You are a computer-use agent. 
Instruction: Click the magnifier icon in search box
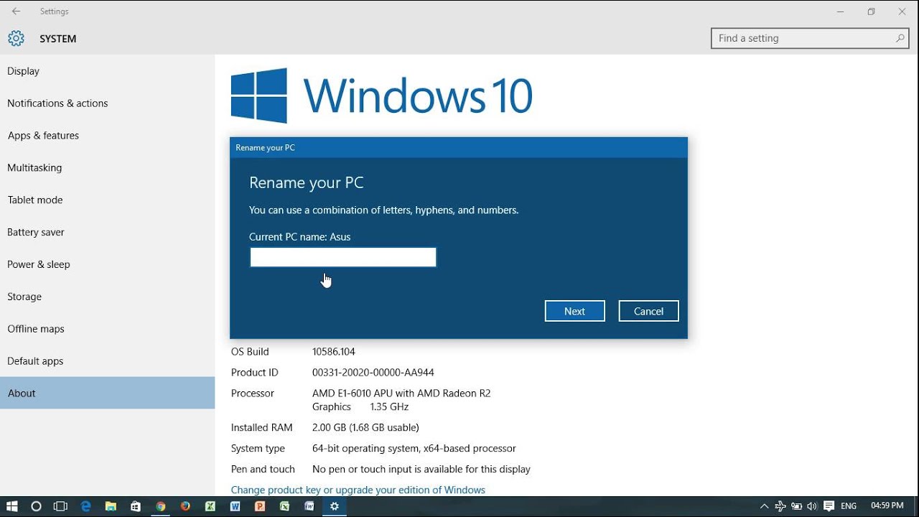click(900, 38)
